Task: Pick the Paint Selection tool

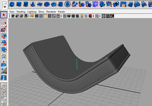Action: click(x=4, y=29)
